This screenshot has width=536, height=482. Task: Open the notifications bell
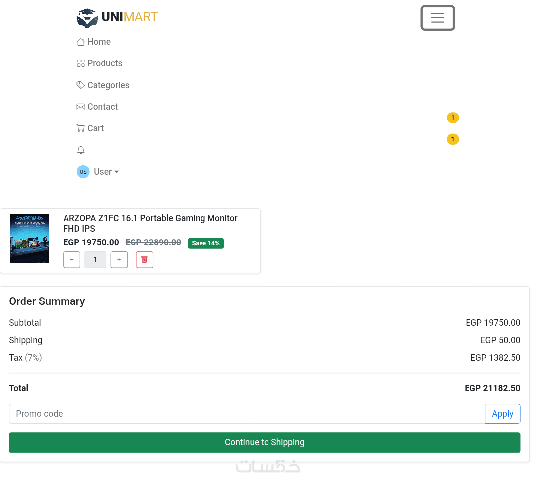pyautogui.click(x=81, y=150)
